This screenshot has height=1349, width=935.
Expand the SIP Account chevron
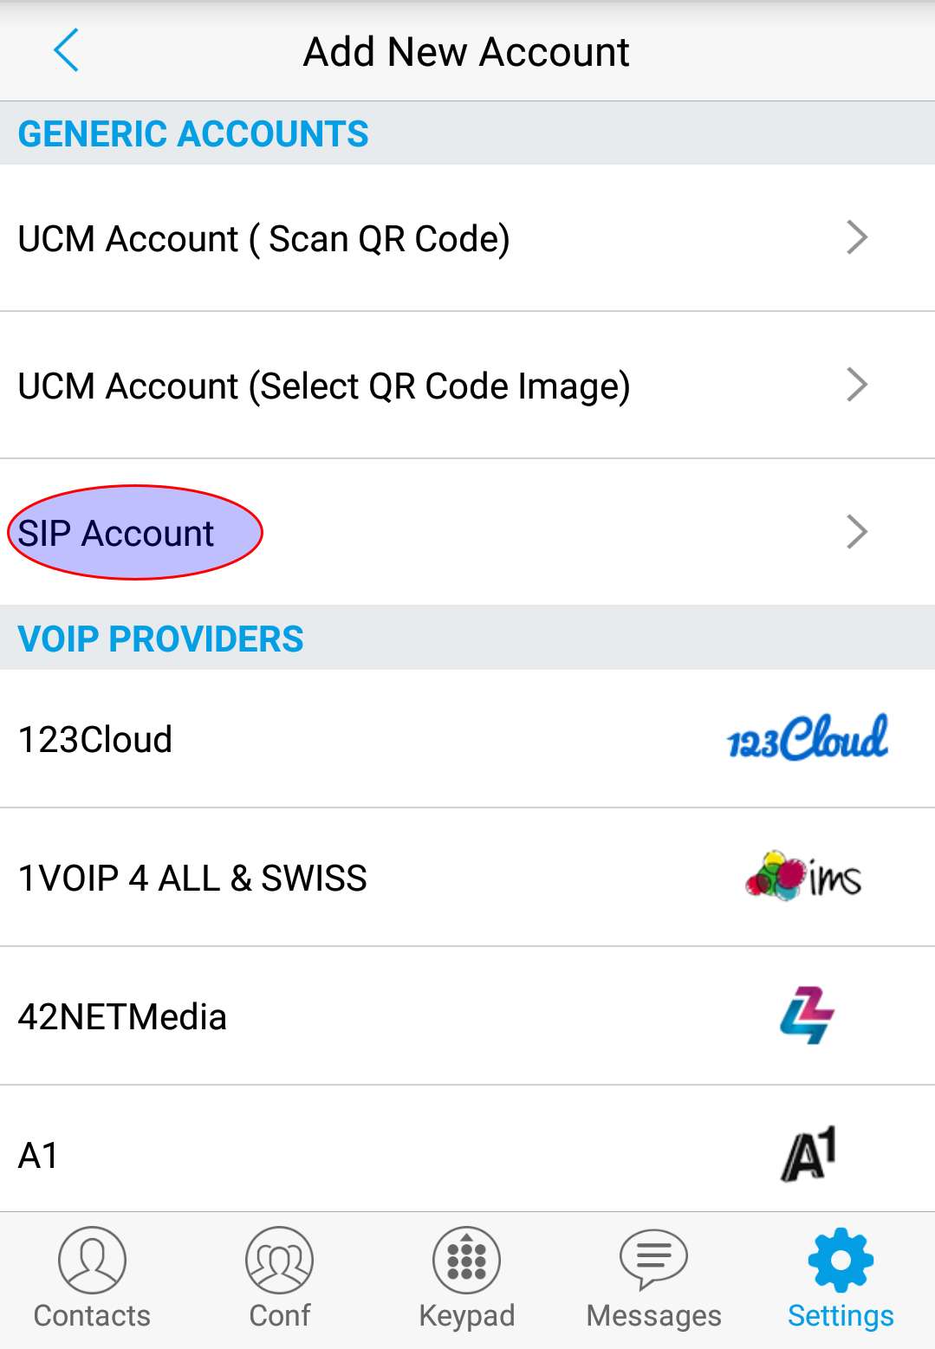[856, 532]
